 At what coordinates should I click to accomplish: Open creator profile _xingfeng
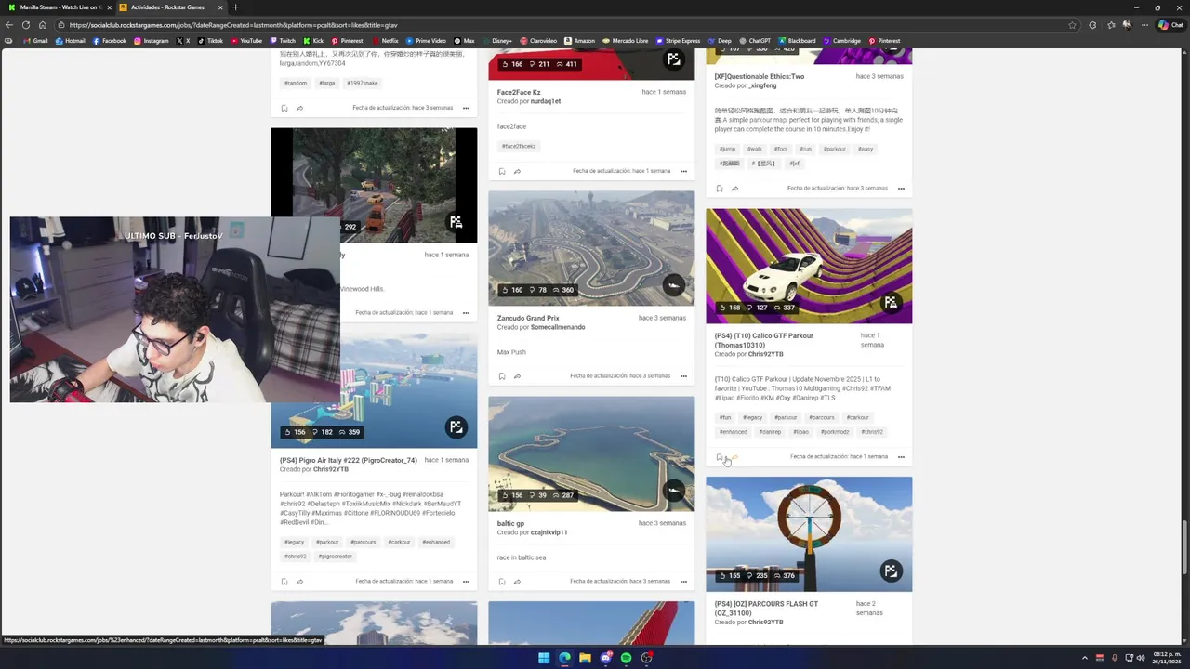(762, 85)
